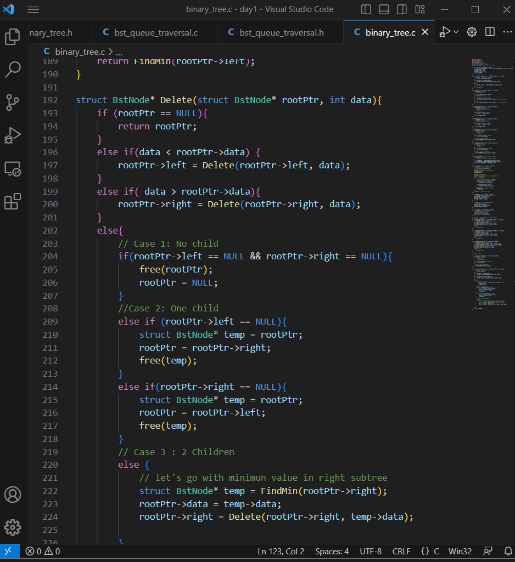Viewport: 515px width, 562px height.
Task: Toggle the primary side bar visibility
Action: click(x=366, y=9)
